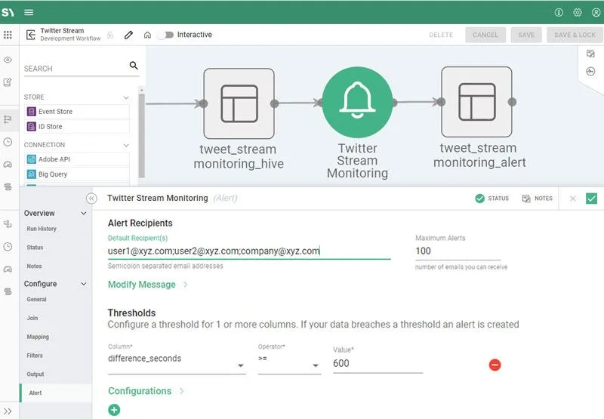Viewport: 604px width, 419px height.
Task: Collapse the Overview section
Action: 84,214
